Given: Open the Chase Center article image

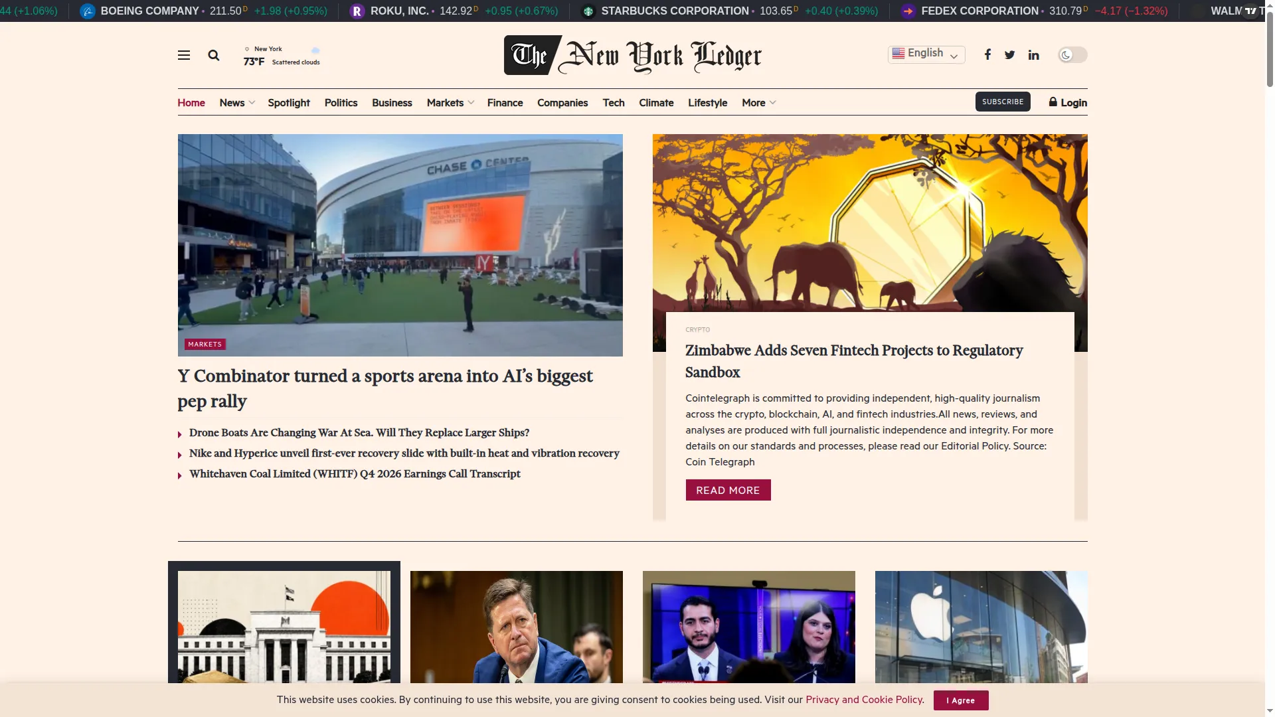Looking at the screenshot, I should [x=400, y=245].
